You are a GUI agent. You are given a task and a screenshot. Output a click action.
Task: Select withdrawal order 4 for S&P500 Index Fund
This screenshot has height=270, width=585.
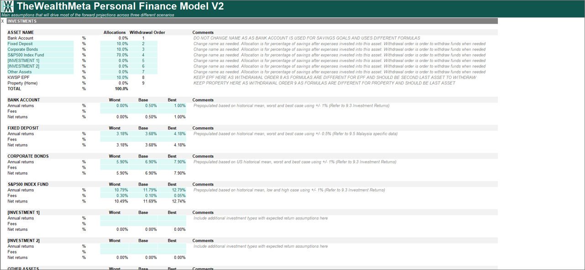[143, 55]
